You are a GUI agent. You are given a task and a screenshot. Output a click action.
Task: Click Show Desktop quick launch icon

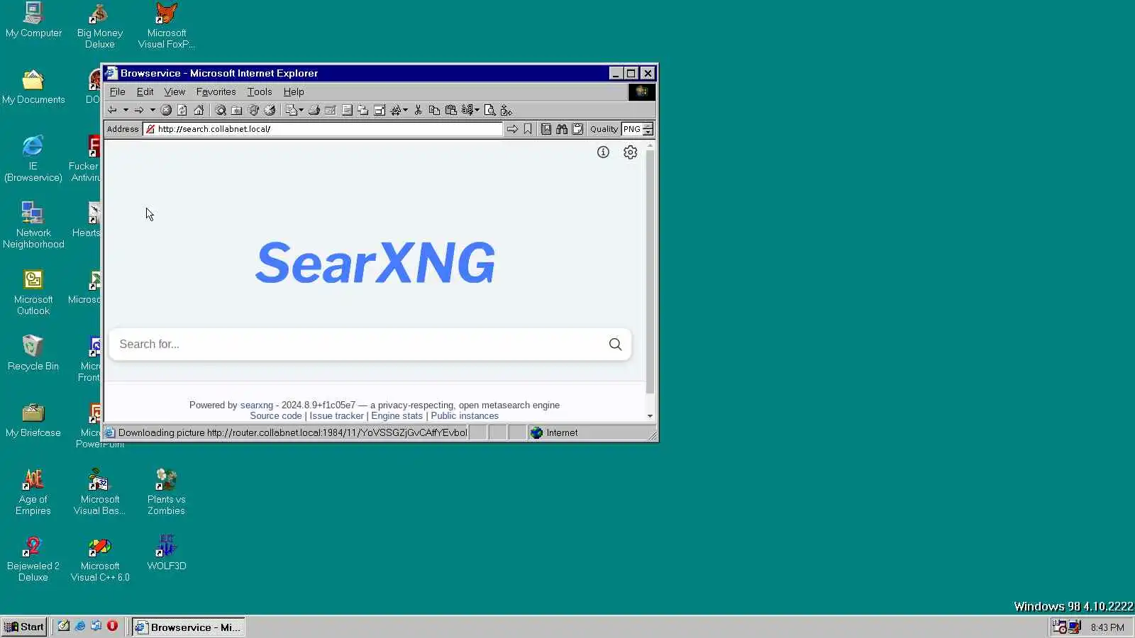coord(63,626)
